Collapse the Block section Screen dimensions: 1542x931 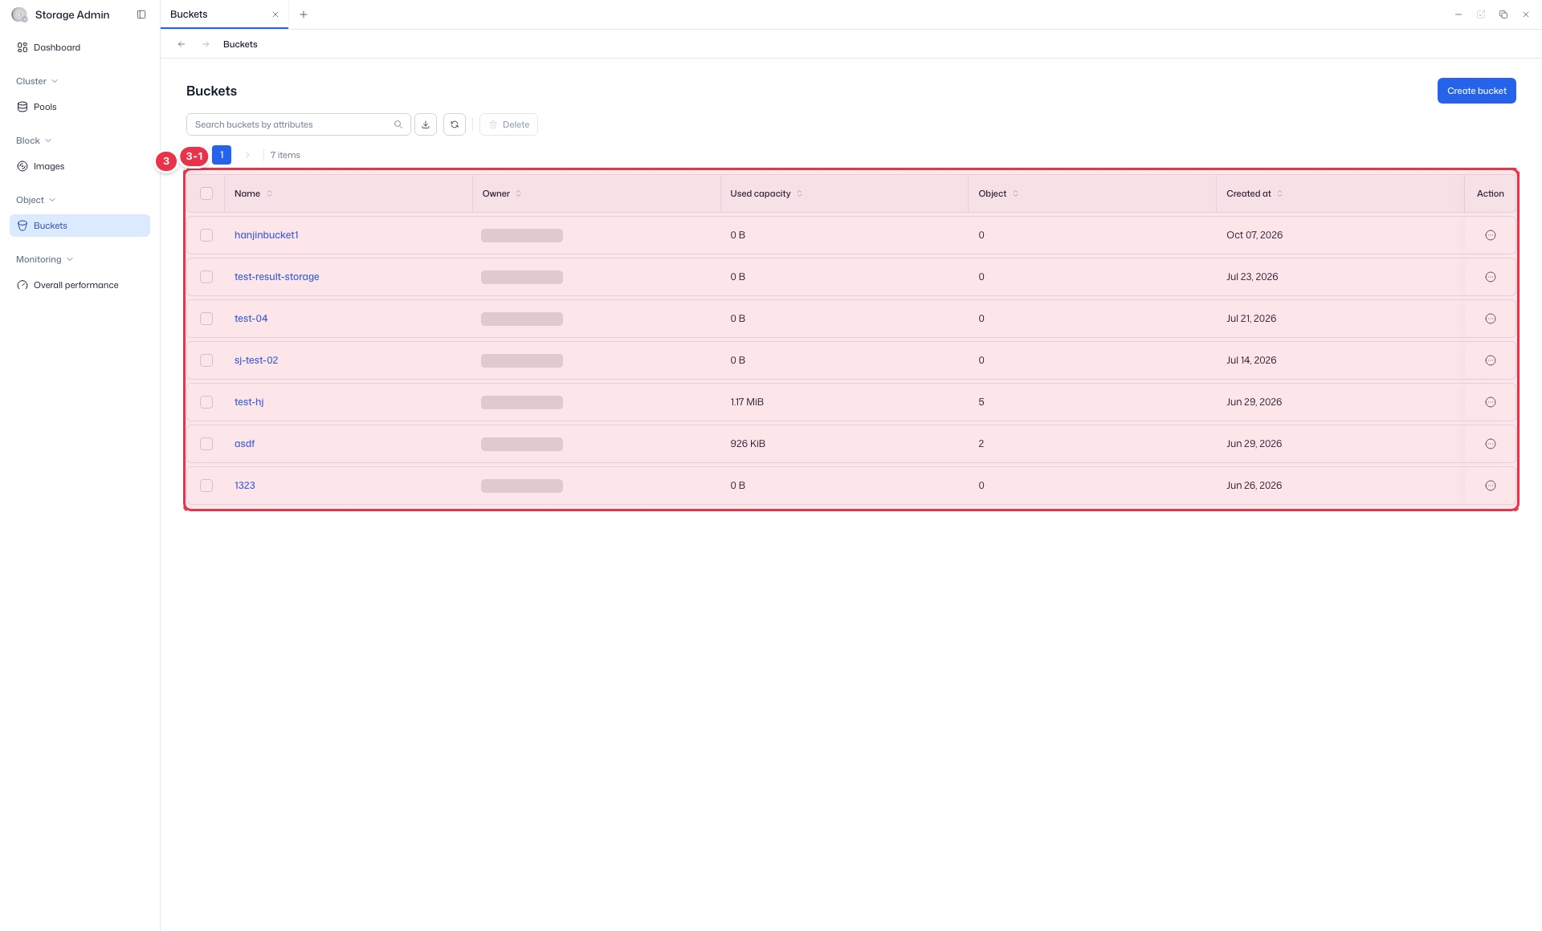[x=34, y=140]
